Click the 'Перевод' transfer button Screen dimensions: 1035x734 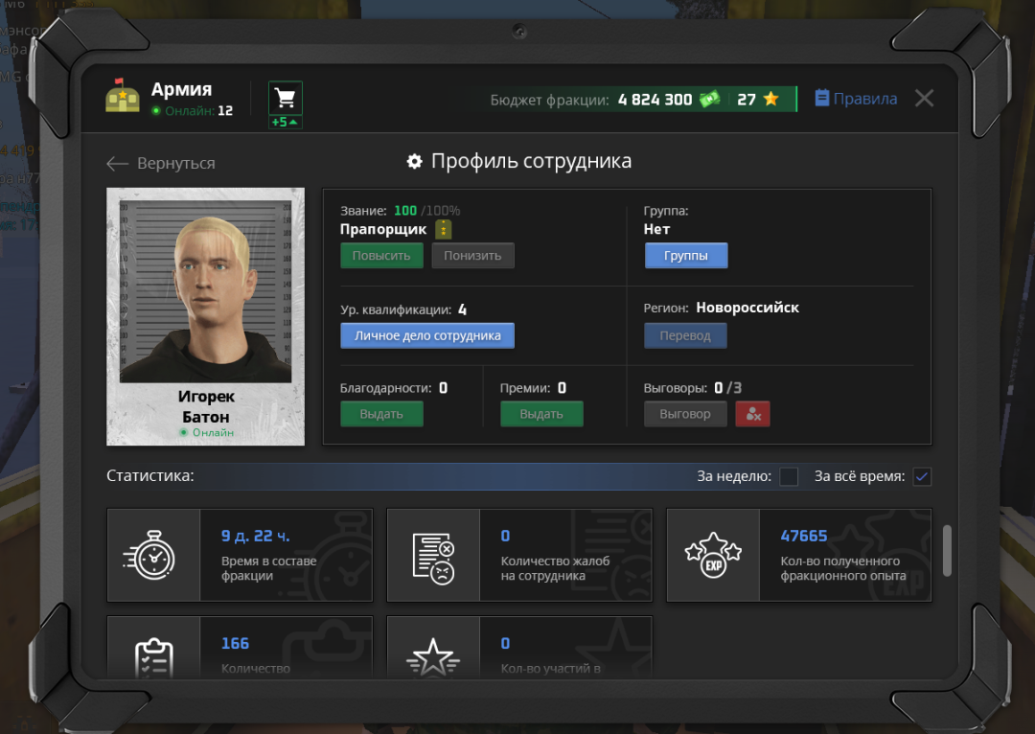[685, 335]
